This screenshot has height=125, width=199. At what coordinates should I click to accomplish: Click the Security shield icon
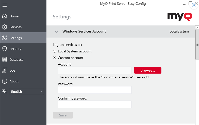tap(5, 49)
